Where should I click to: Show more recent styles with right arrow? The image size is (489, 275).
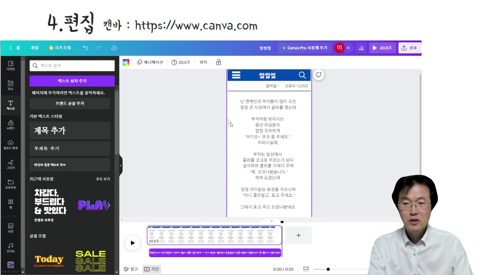tap(108, 205)
